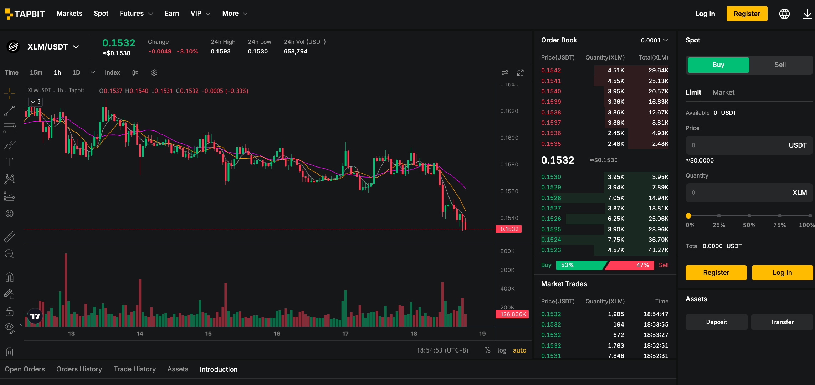Screen dimensions: 815x385
Task: Expand the XLM/USDT pair selector
Action: tap(53, 47)
